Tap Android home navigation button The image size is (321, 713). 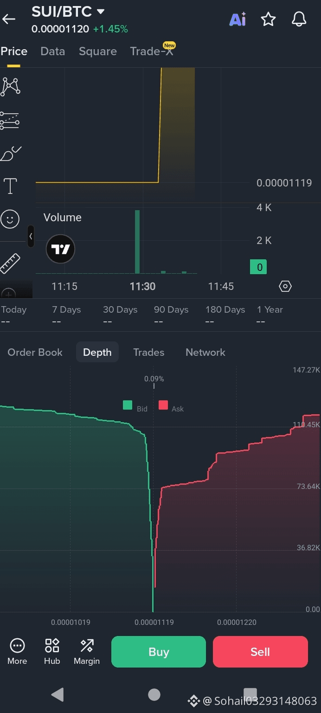coord(154,694)
